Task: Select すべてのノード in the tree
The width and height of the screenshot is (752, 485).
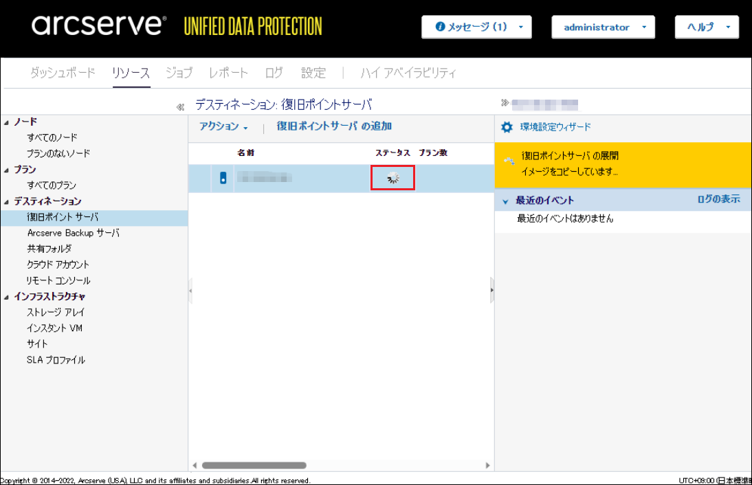Action: pos(52,138)
